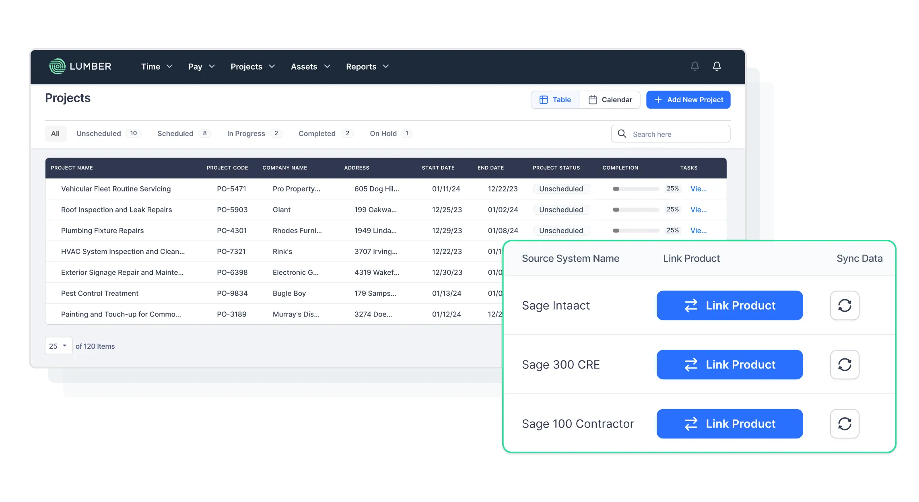Open the Reports dropdown menu

tap(367, 66)
